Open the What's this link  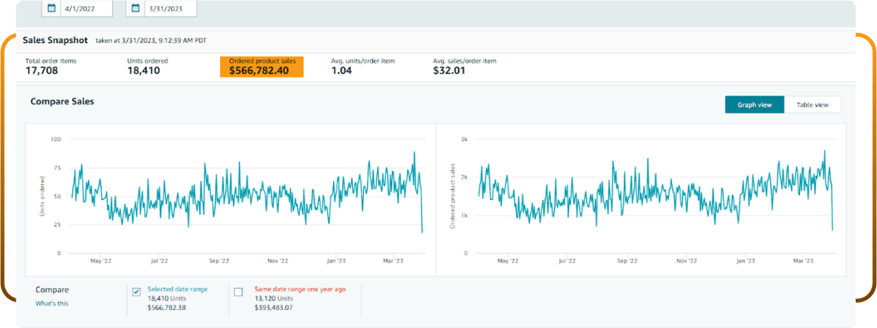pos(51,303)
